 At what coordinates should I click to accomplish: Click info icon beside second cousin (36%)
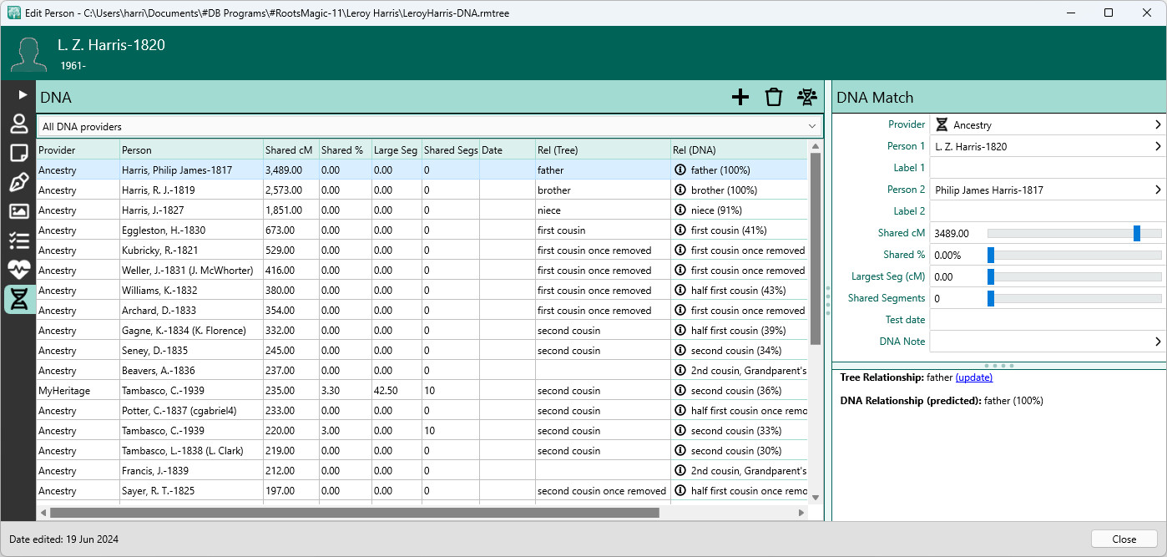pyautogui.click(x=680, y=390)
